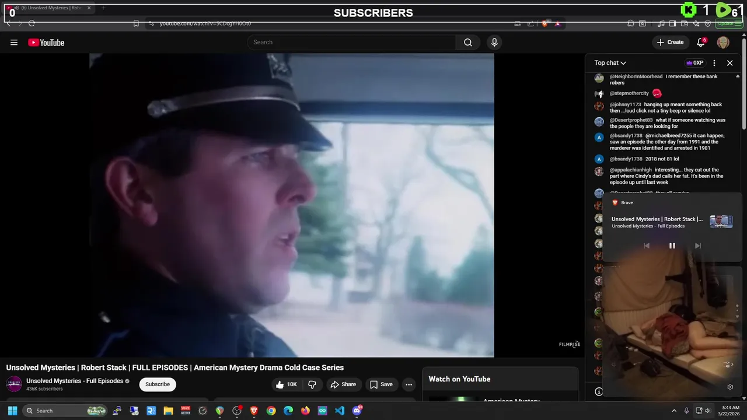Expand the Top chat mode dropdown
This screenshot has width=747, height=420.
pos(610,63)
